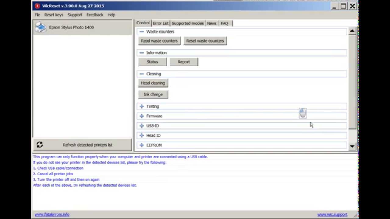Click the text 'Cancel all printer jobs'
The image size is (390, 219).
click(x=55, y=174)
